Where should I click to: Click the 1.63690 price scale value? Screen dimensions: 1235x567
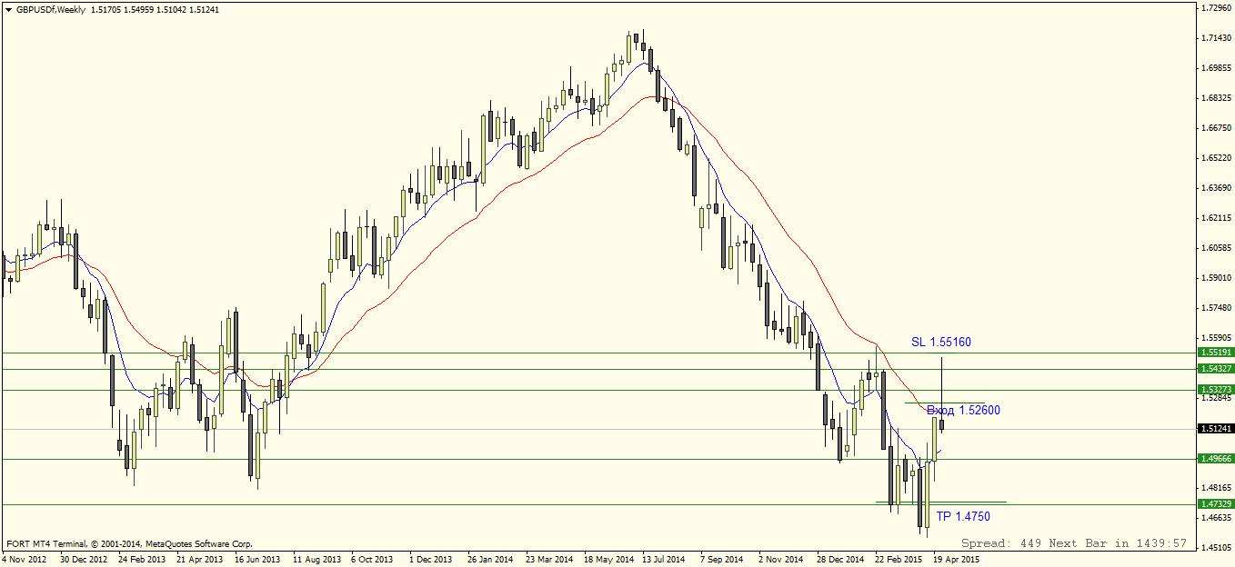(x=1217, y=188)
